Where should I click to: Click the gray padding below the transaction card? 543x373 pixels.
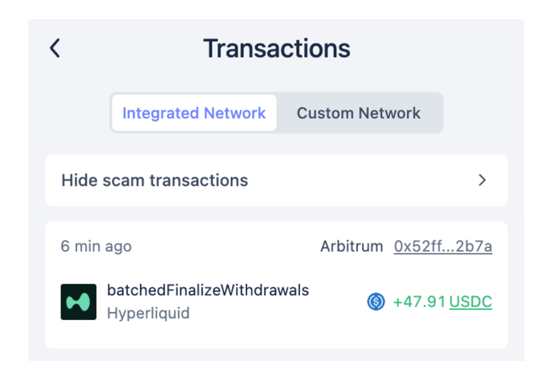coord(276,355)
